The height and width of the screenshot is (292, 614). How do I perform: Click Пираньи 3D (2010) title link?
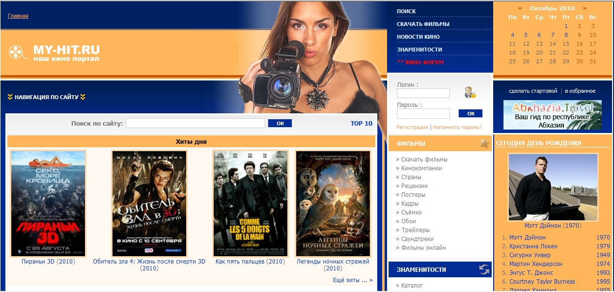click(48, 262)
